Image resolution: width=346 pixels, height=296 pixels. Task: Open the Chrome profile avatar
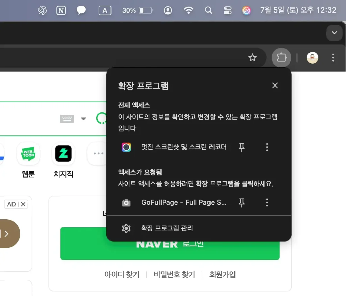pyautogui.click(x=312, y=58)
